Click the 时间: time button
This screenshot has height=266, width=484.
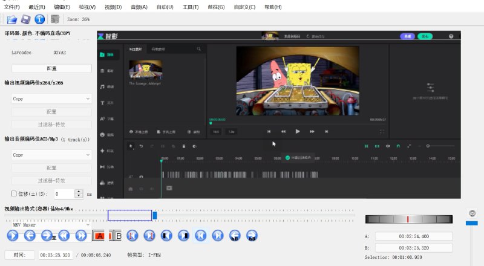(x=20, y=255)
